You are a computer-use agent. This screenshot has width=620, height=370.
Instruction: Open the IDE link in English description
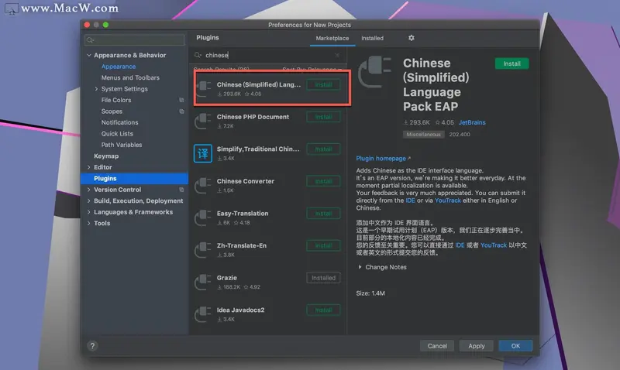tap(410, 200)
